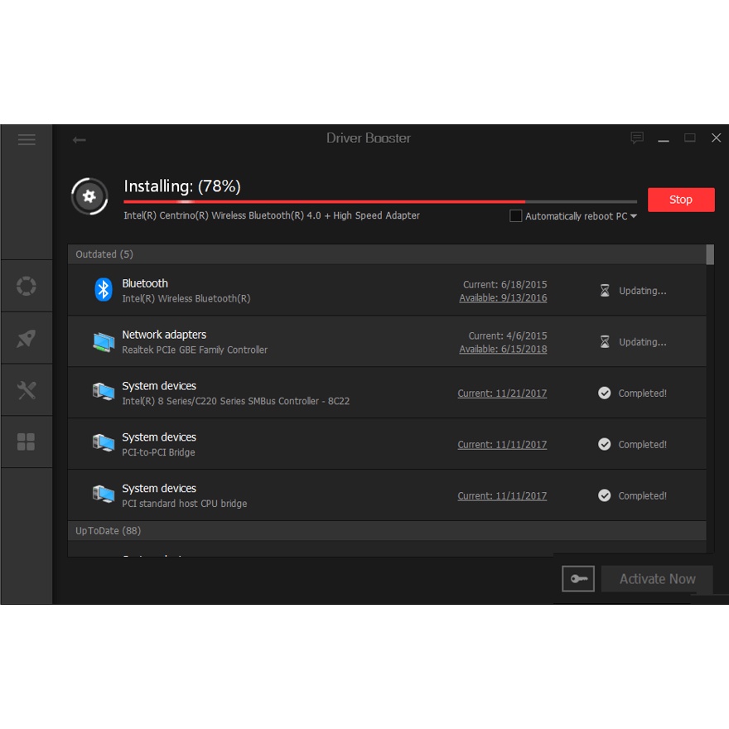Click the feedback message icon in title bar

636,138
